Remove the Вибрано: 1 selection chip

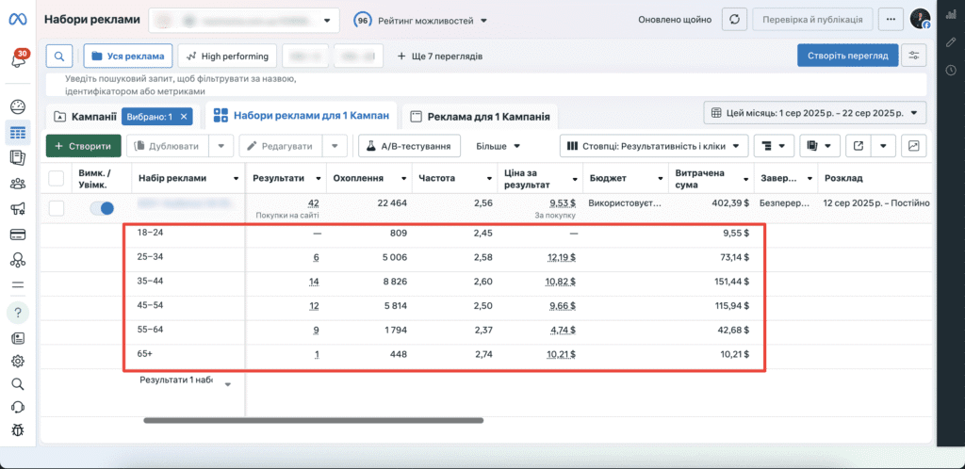click(184, 116)
